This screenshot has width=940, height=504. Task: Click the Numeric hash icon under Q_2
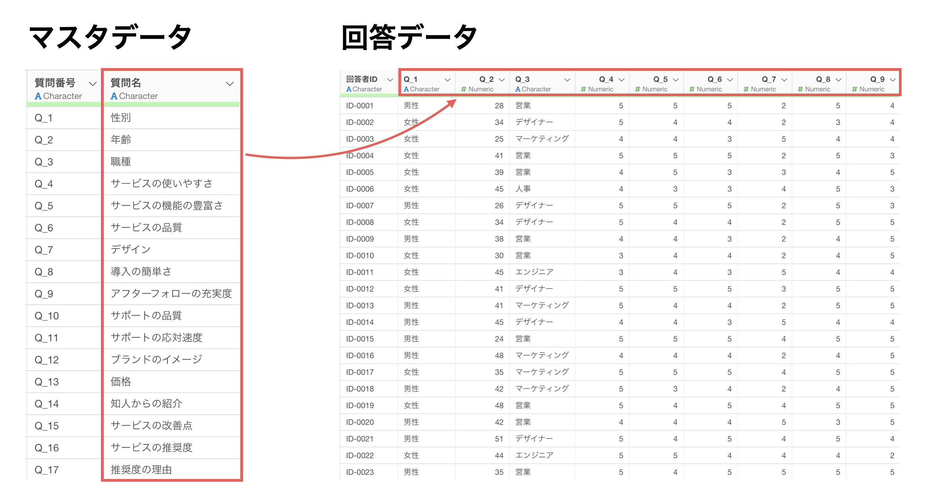coord(464,90)
